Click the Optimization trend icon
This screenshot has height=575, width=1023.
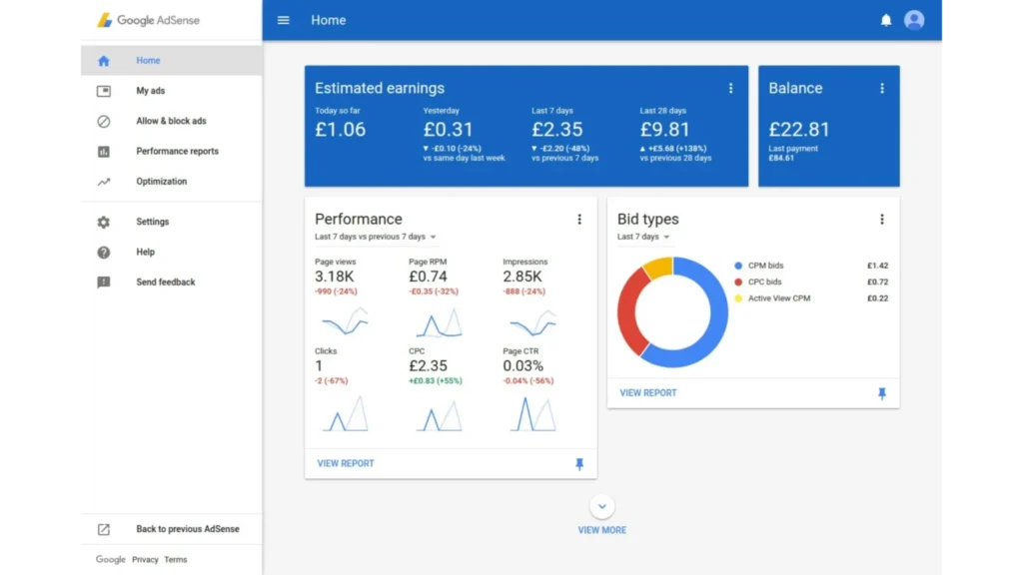pyautogui.click(x=104, y=182)
